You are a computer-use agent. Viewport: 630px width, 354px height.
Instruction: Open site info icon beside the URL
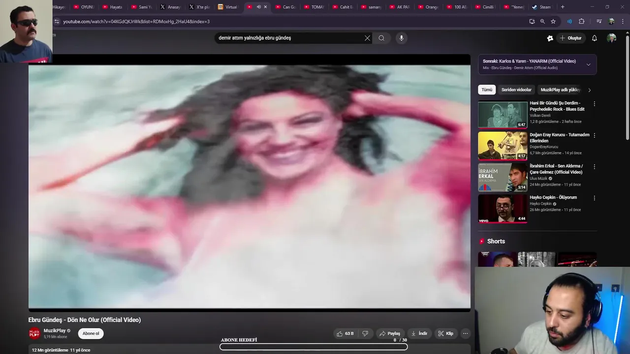tap(57, 22)
